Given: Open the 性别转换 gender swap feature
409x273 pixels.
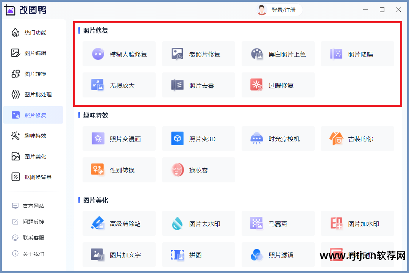Looking at the screenshot, I should [x=119, y=169].
